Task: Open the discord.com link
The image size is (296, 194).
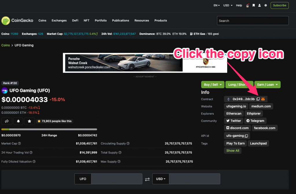Action: pos(238,128)
